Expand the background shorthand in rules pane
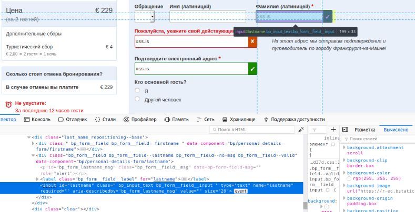This screenshot has height=212, width=415. click(322, 206)
